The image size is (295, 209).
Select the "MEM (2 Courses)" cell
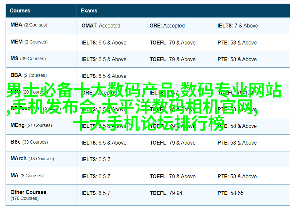(41, 43)
